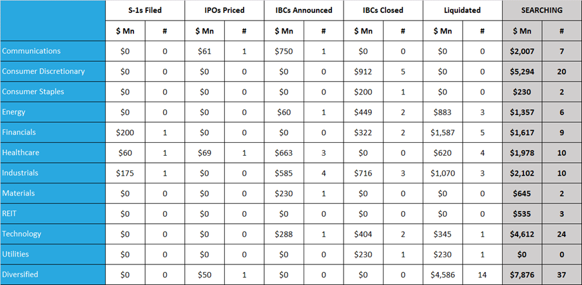Click the $7,876 Diversified searching cell
Image resolution: width=582 pixels, height=285 pixels.
[522, 275]
